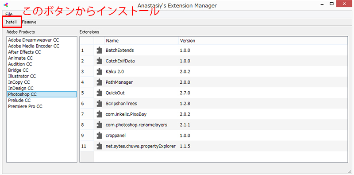This screenshot has width=354, height=175.
Task: Select the CatchExifData extension name
Action: [120, 61]
